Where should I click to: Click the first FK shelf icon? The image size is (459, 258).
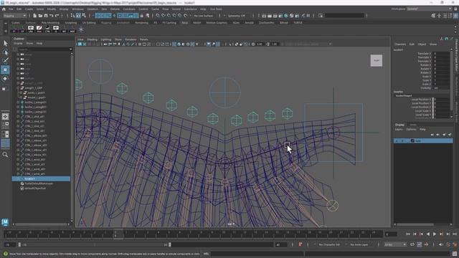14,29
